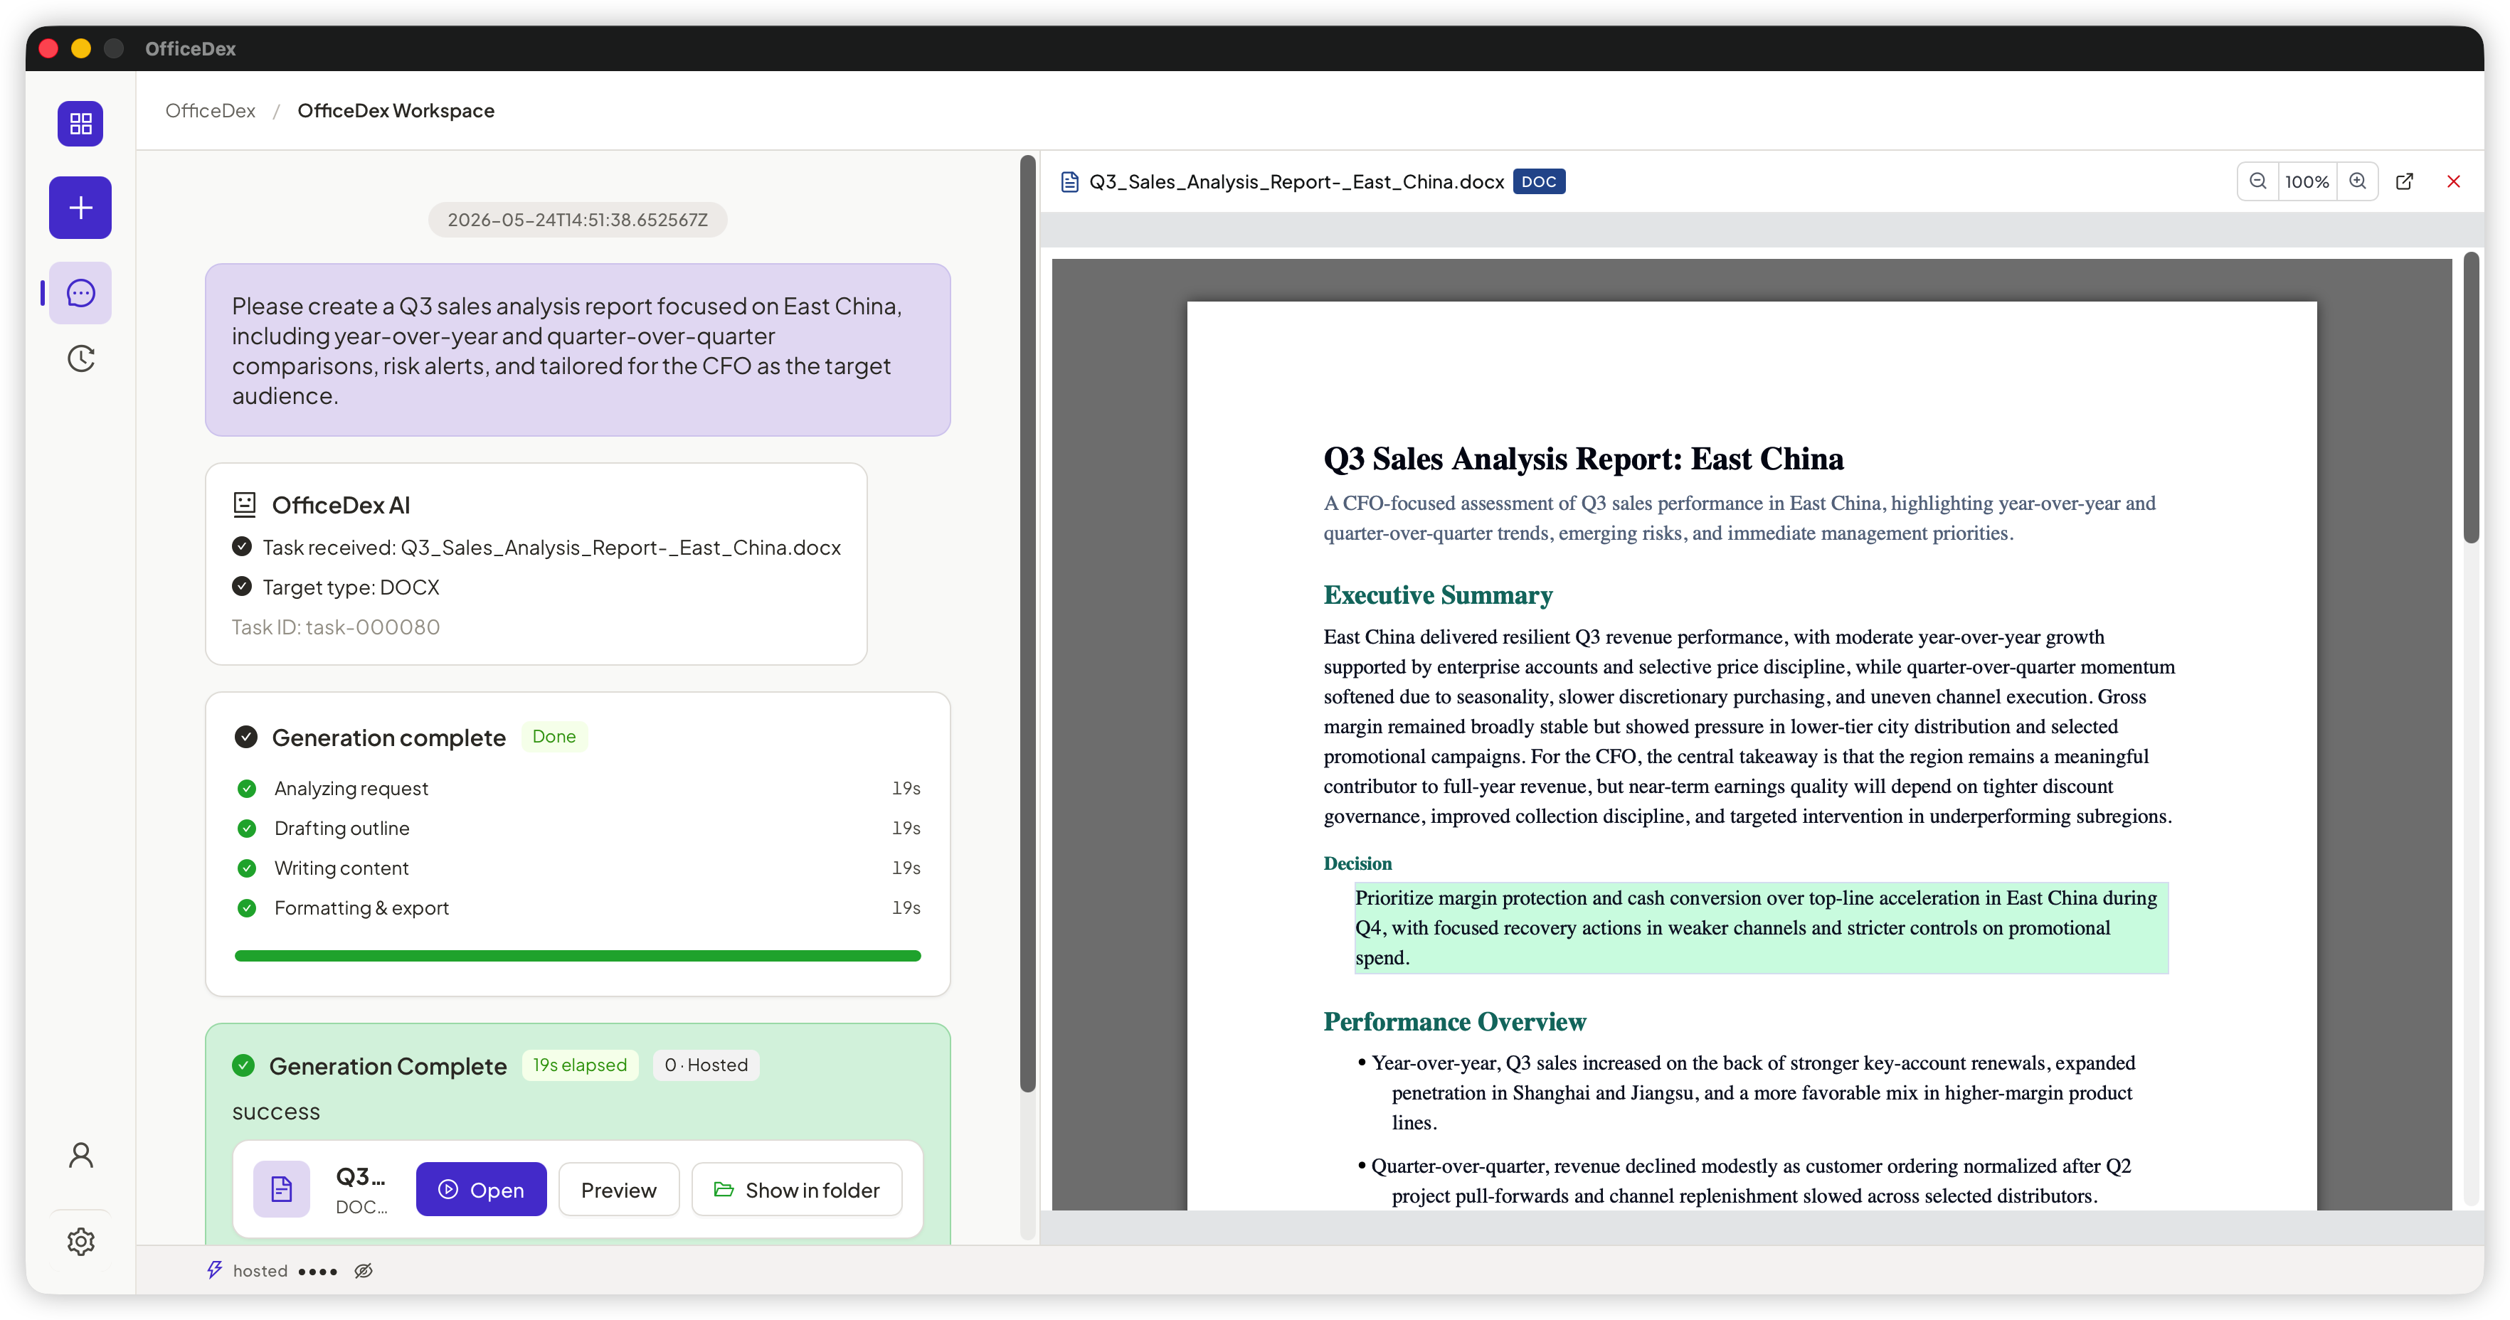Click the Preview button
This screenshot has width=2510, height=1320.
point(619,1189)
